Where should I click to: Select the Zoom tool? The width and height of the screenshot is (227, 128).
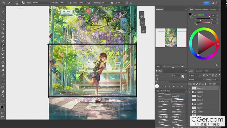(3, 96)
